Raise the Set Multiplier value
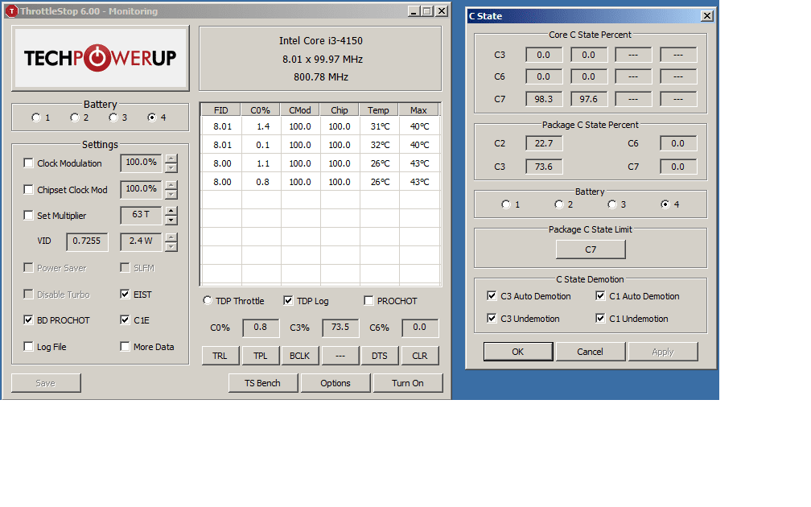This screenshot has height=507, width=811. (171, 211)
